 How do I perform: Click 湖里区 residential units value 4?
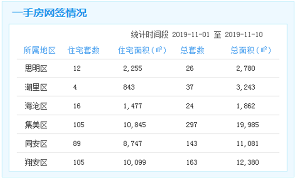75,87
